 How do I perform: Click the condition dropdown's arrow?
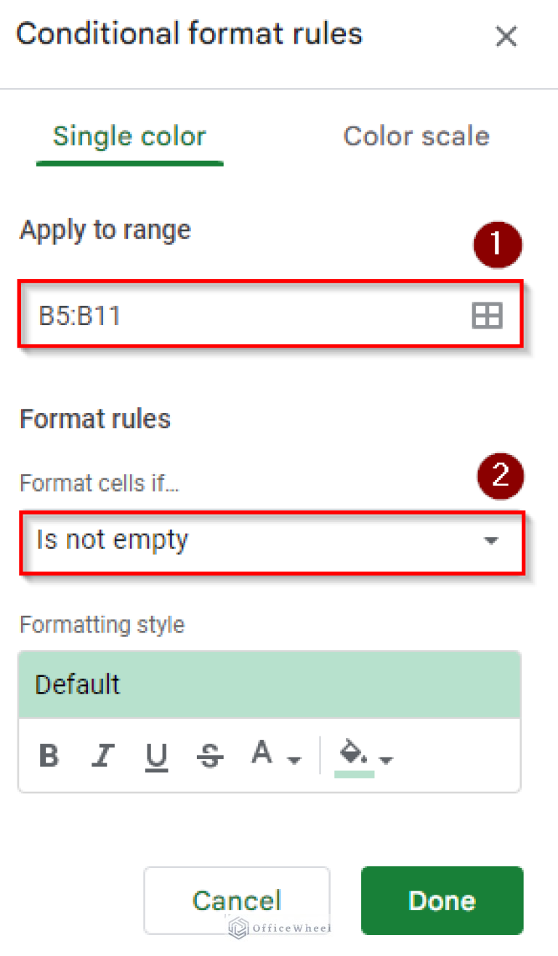pos(492,541)
